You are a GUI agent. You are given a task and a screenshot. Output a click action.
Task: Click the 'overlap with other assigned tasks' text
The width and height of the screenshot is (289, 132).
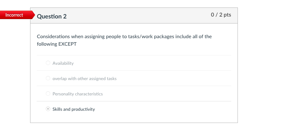pyautogui.click(x=84, y=79)
